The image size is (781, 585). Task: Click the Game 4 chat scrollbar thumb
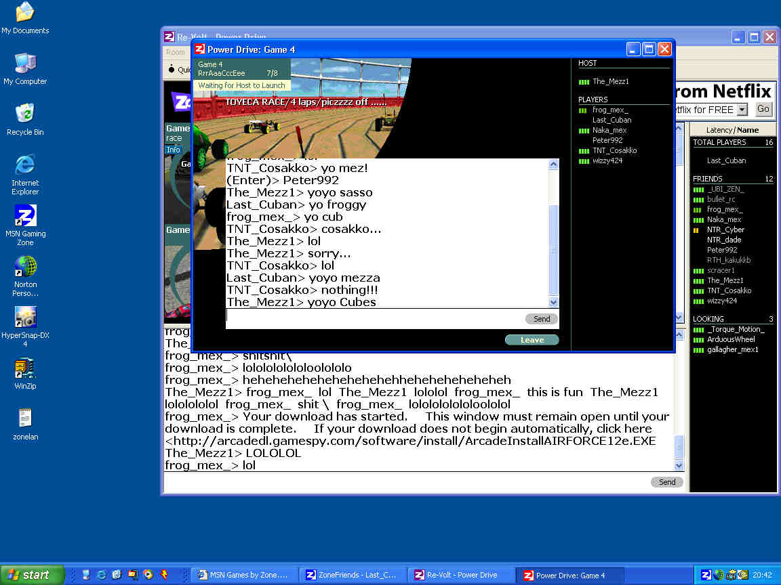coord(553,250)
